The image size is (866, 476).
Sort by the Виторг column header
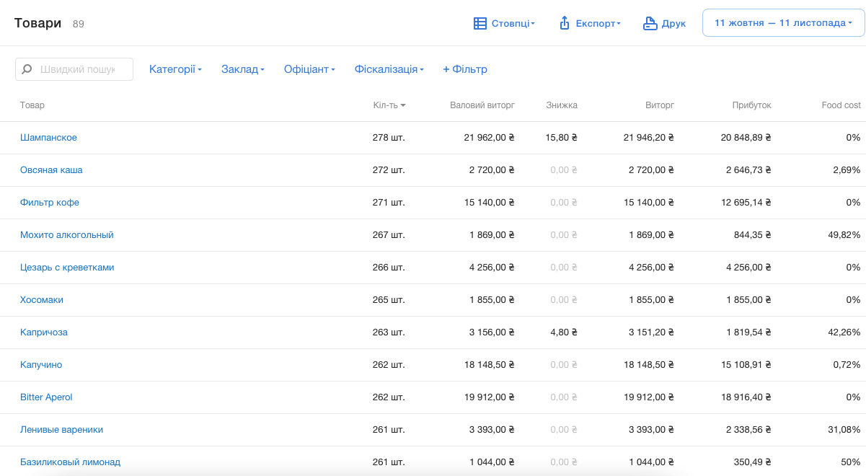[x=660, y=105]
